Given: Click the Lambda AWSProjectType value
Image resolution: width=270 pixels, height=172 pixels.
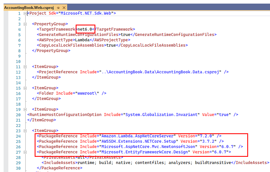Looking at the screenshot, I should [x=82, y=40].
